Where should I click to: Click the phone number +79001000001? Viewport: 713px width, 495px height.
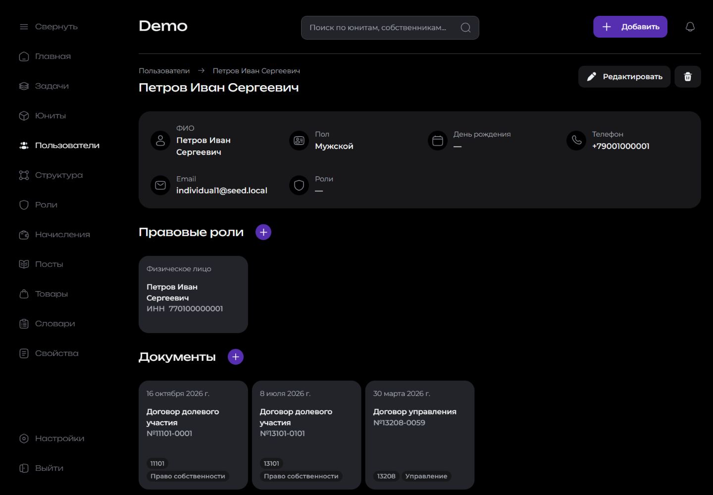point(621,146)
